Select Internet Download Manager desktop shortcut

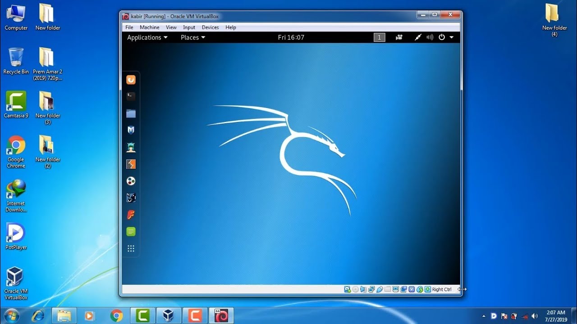pyautogui.click(x=16, y=196)
